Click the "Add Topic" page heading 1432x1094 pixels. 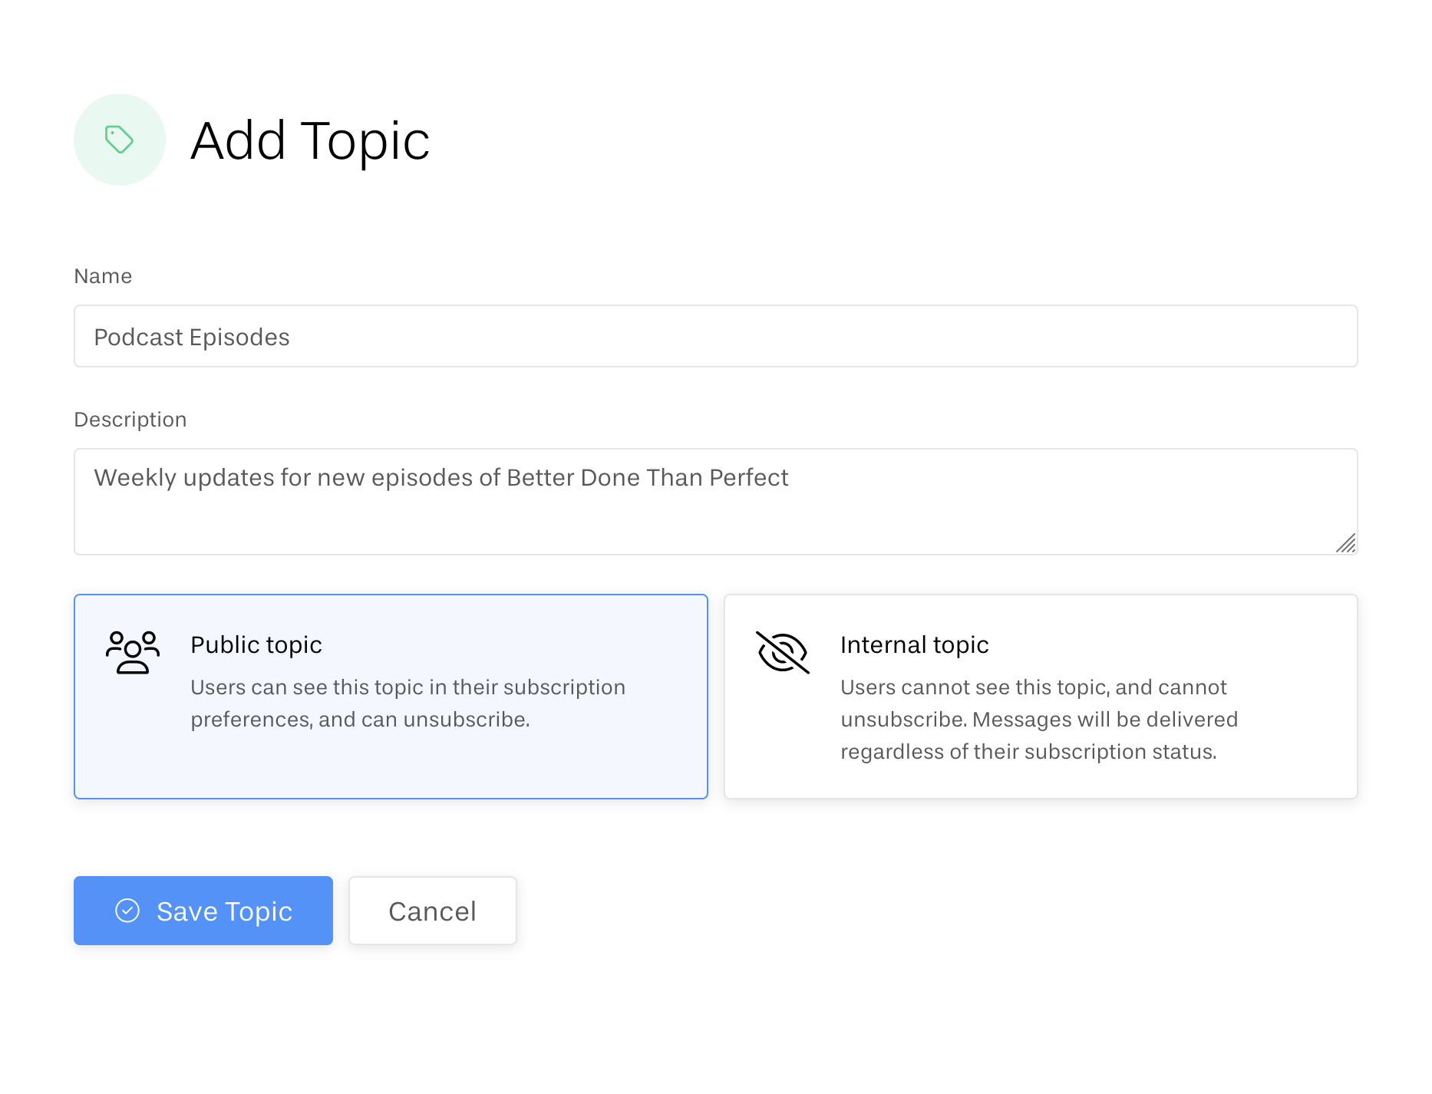(x=310, y=141)
